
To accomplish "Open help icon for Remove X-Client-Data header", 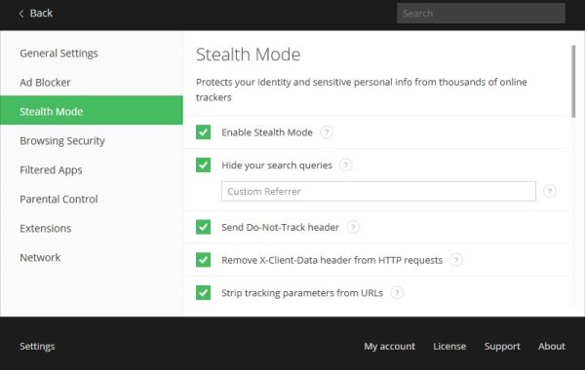I will tap(456, 260).
